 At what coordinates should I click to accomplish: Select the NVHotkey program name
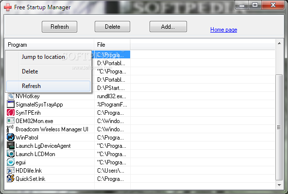[x=28, y=96]
